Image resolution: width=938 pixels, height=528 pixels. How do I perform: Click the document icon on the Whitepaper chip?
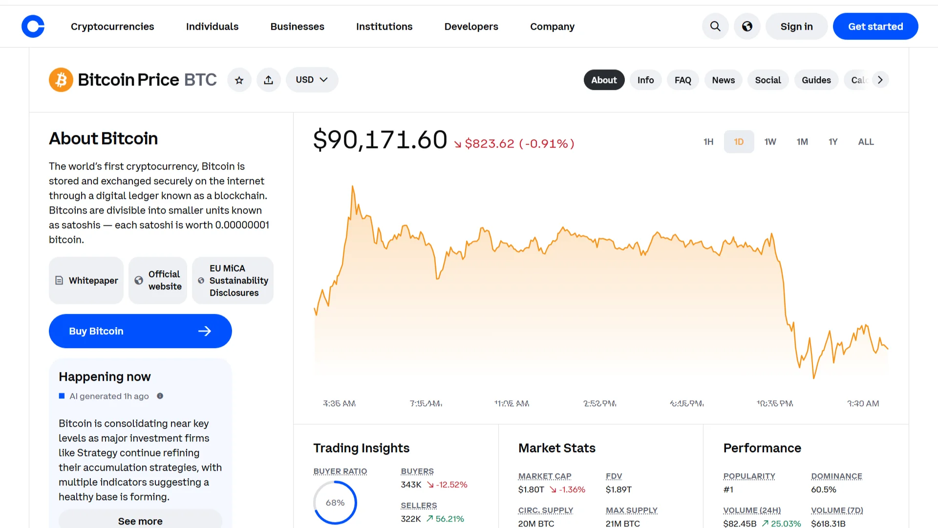(x=60, y=280)
